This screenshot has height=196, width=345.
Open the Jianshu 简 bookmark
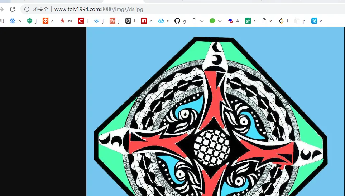pos(115,21)
